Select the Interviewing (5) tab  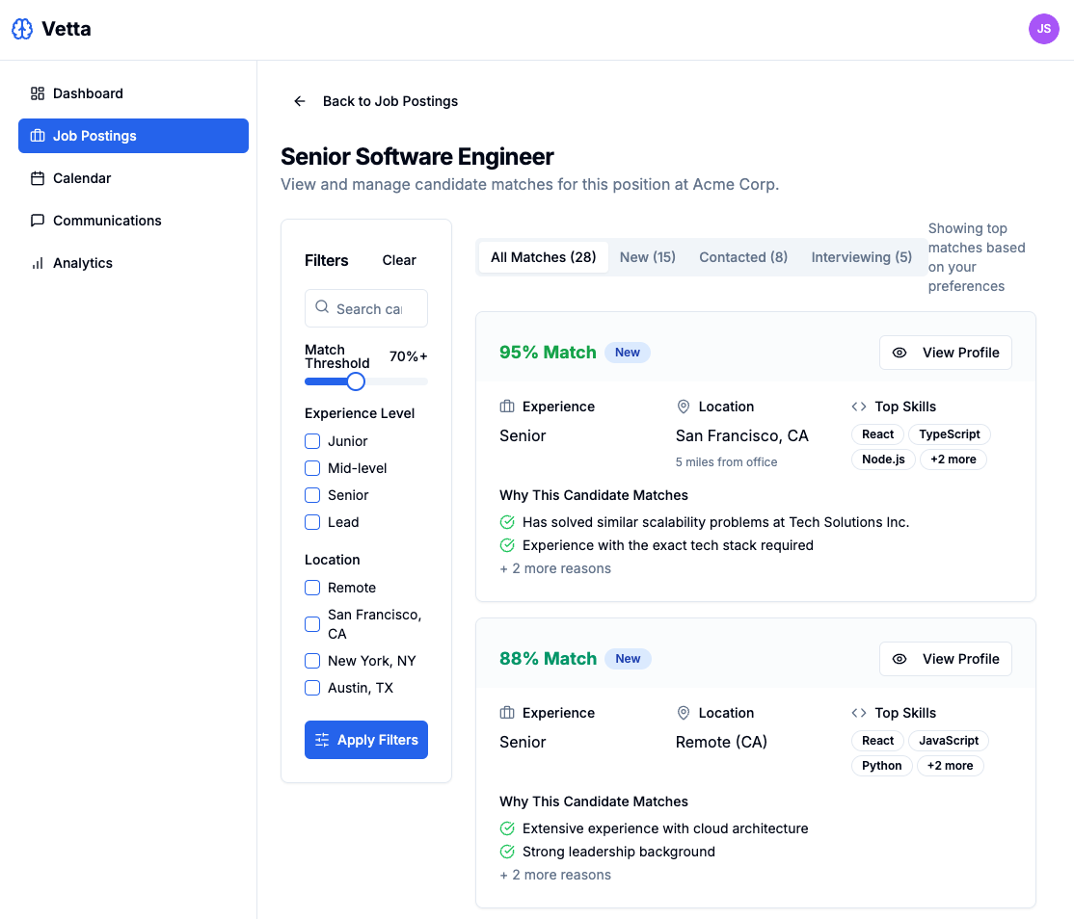(861, 257)
